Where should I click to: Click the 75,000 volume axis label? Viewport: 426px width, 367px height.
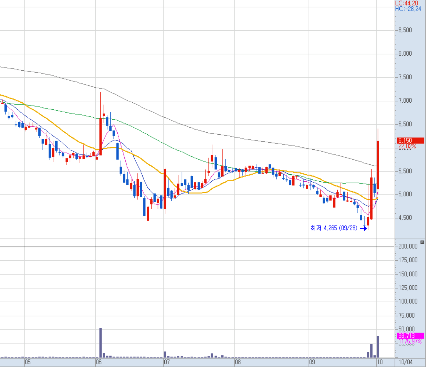406,315
